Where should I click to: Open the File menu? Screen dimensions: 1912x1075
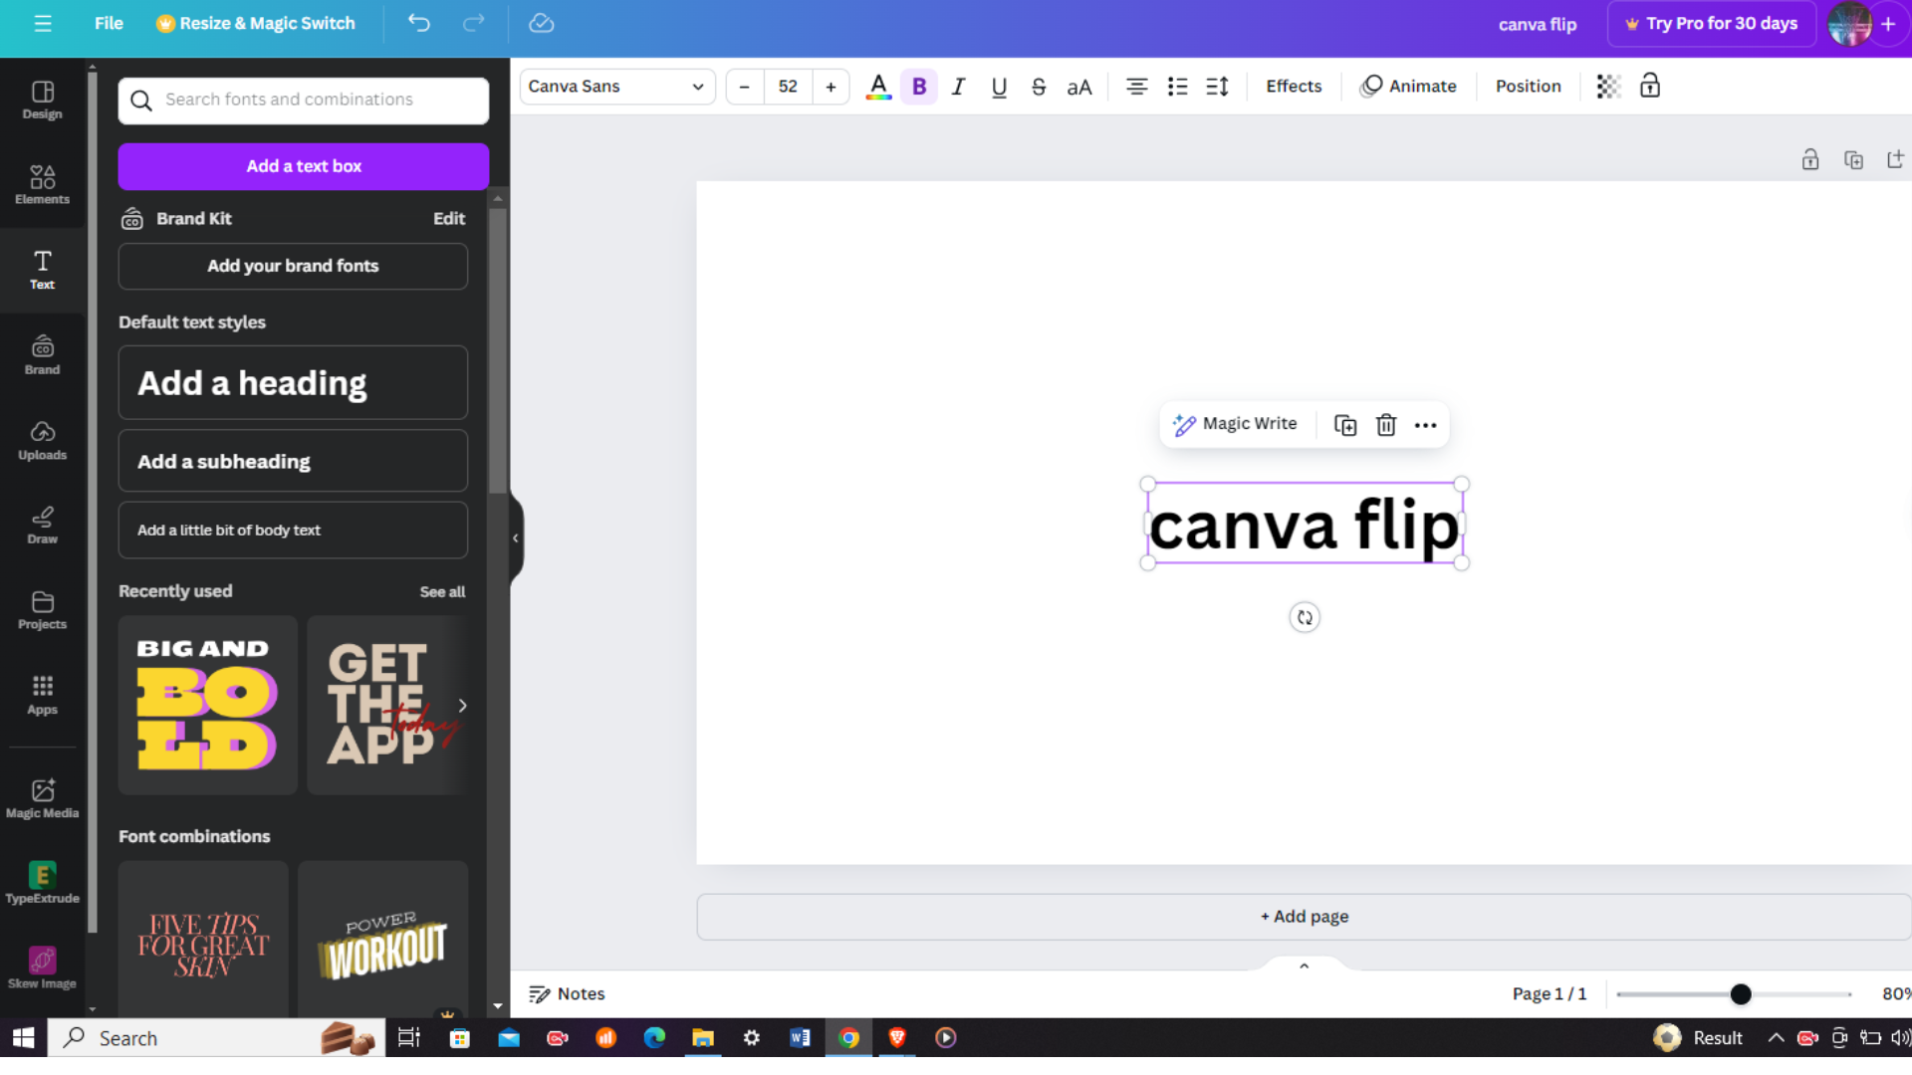[x=109, y=23]
